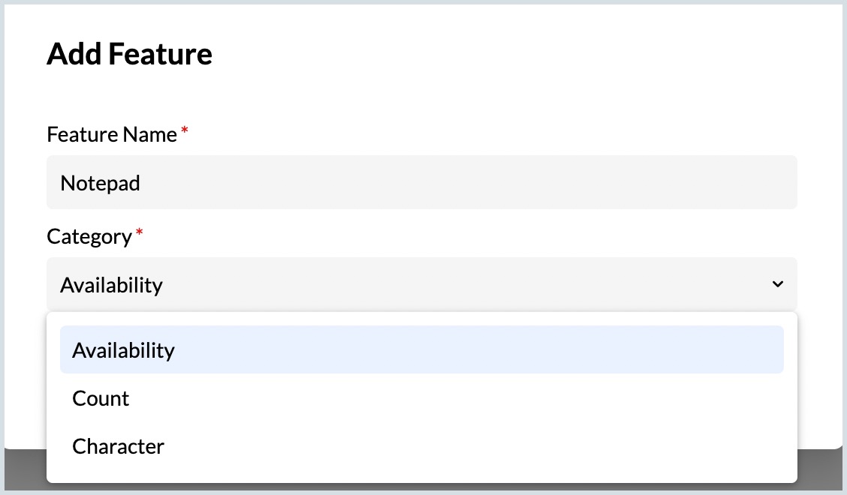Click the empty right end of the Notepad field

pyautogui.click(x=713, y=182)
